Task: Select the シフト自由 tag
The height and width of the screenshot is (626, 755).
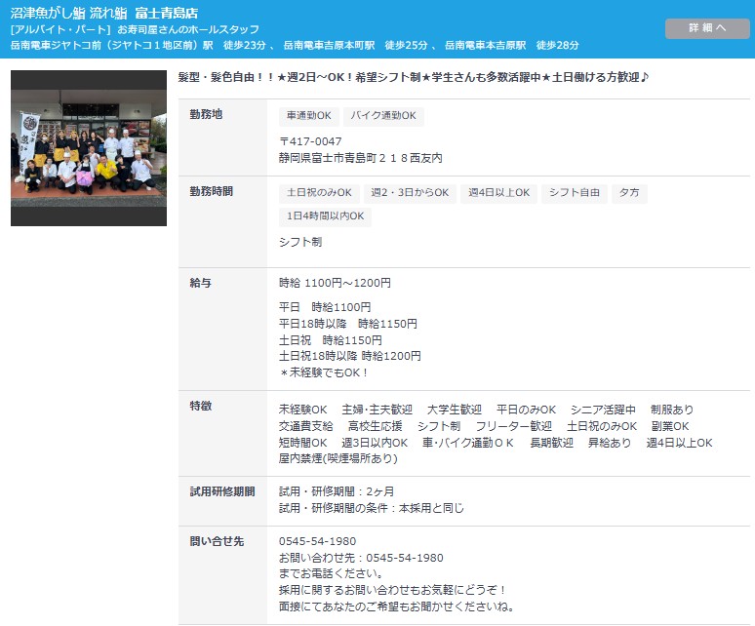Action: 575,193
